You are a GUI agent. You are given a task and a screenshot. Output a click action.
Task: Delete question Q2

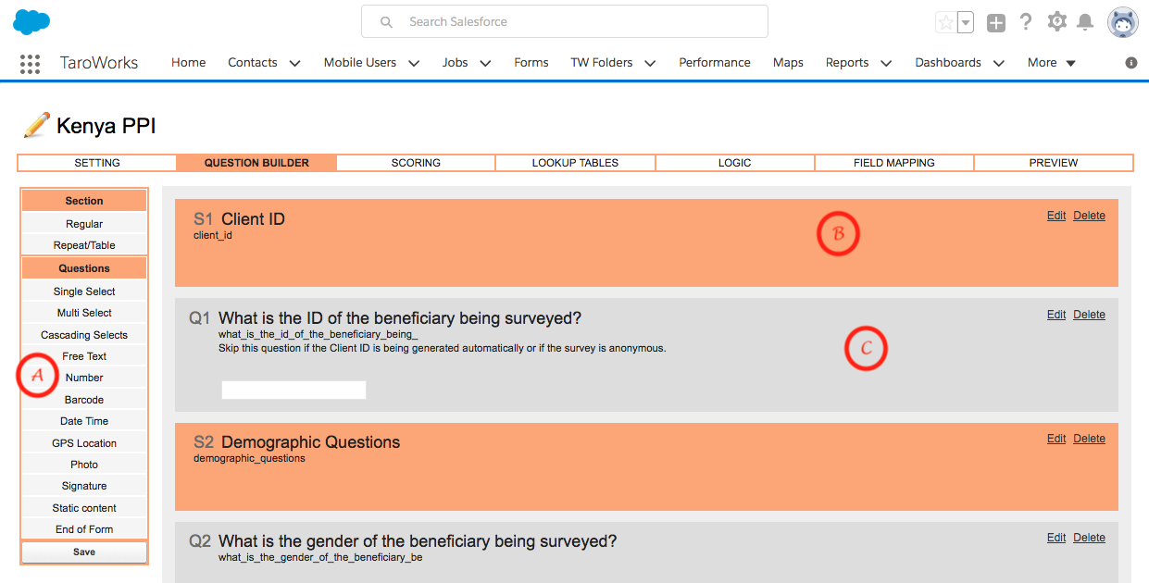click(1089, 538)
